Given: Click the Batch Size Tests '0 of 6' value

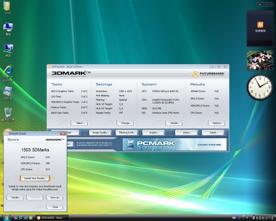Looking at the screenshot, I should [84, 113].
